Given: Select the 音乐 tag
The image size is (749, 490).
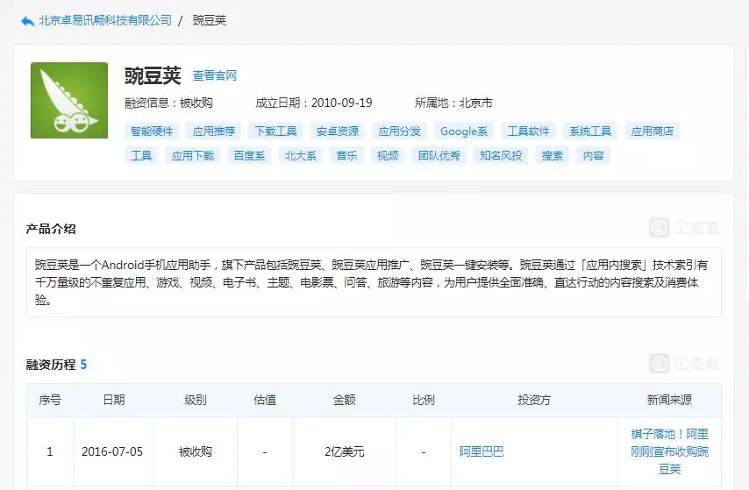Looking at the screenshot, I should click(346, 156).
